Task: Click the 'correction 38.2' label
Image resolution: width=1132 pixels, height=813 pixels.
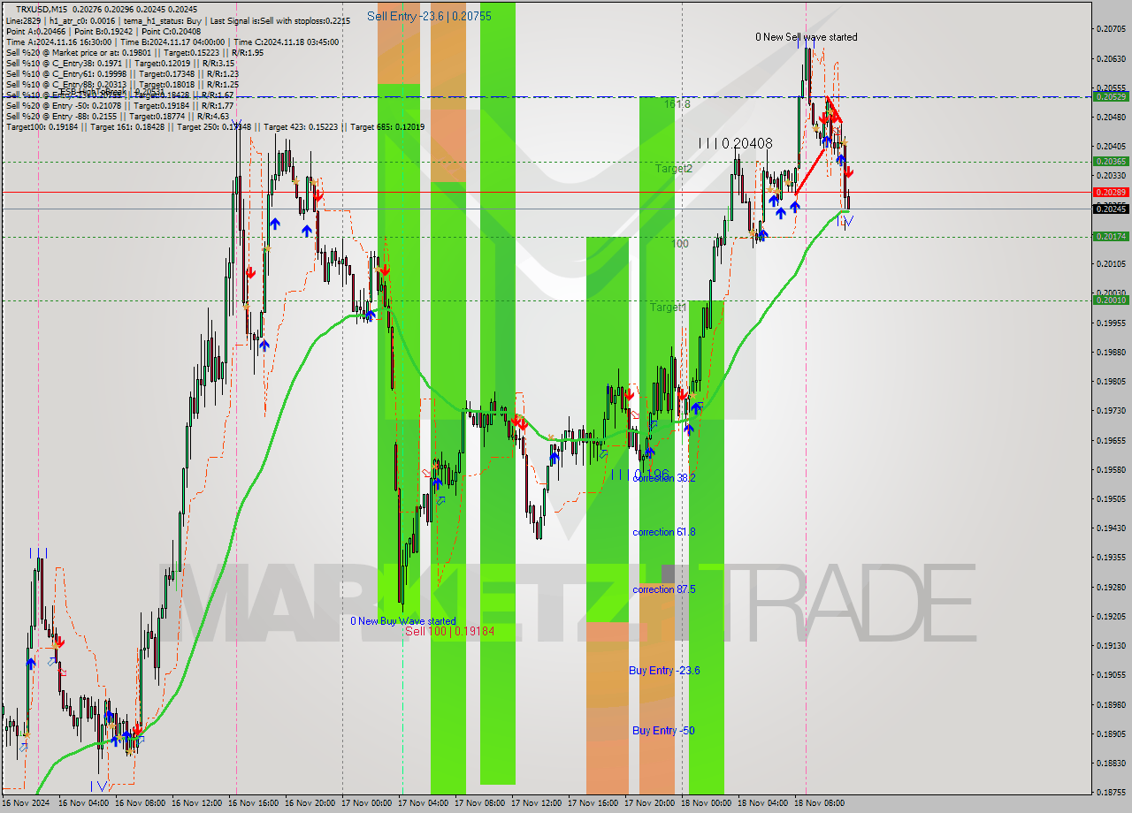Action: (664, 477)
